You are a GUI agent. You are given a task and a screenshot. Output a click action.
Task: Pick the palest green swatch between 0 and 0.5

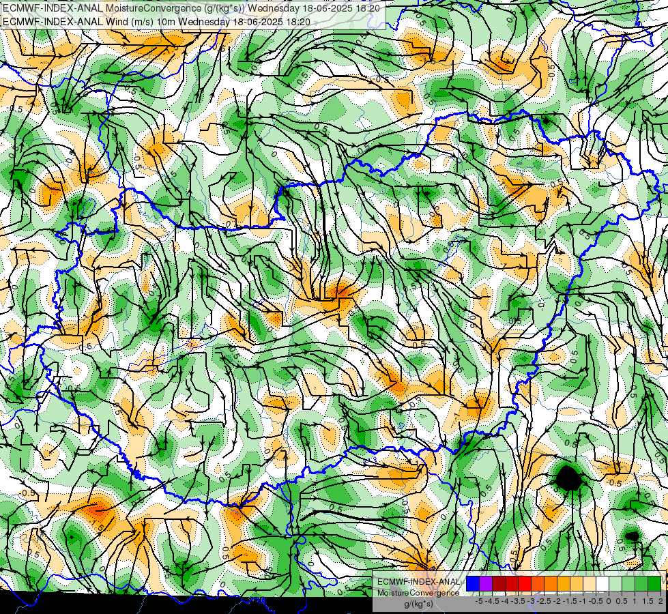pyautogui.click(x=615, y=584)
